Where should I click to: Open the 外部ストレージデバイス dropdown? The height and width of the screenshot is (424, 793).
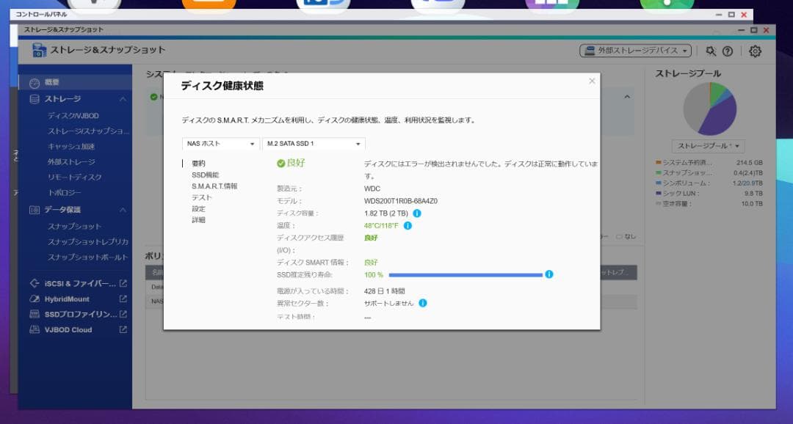pos(636,51)
